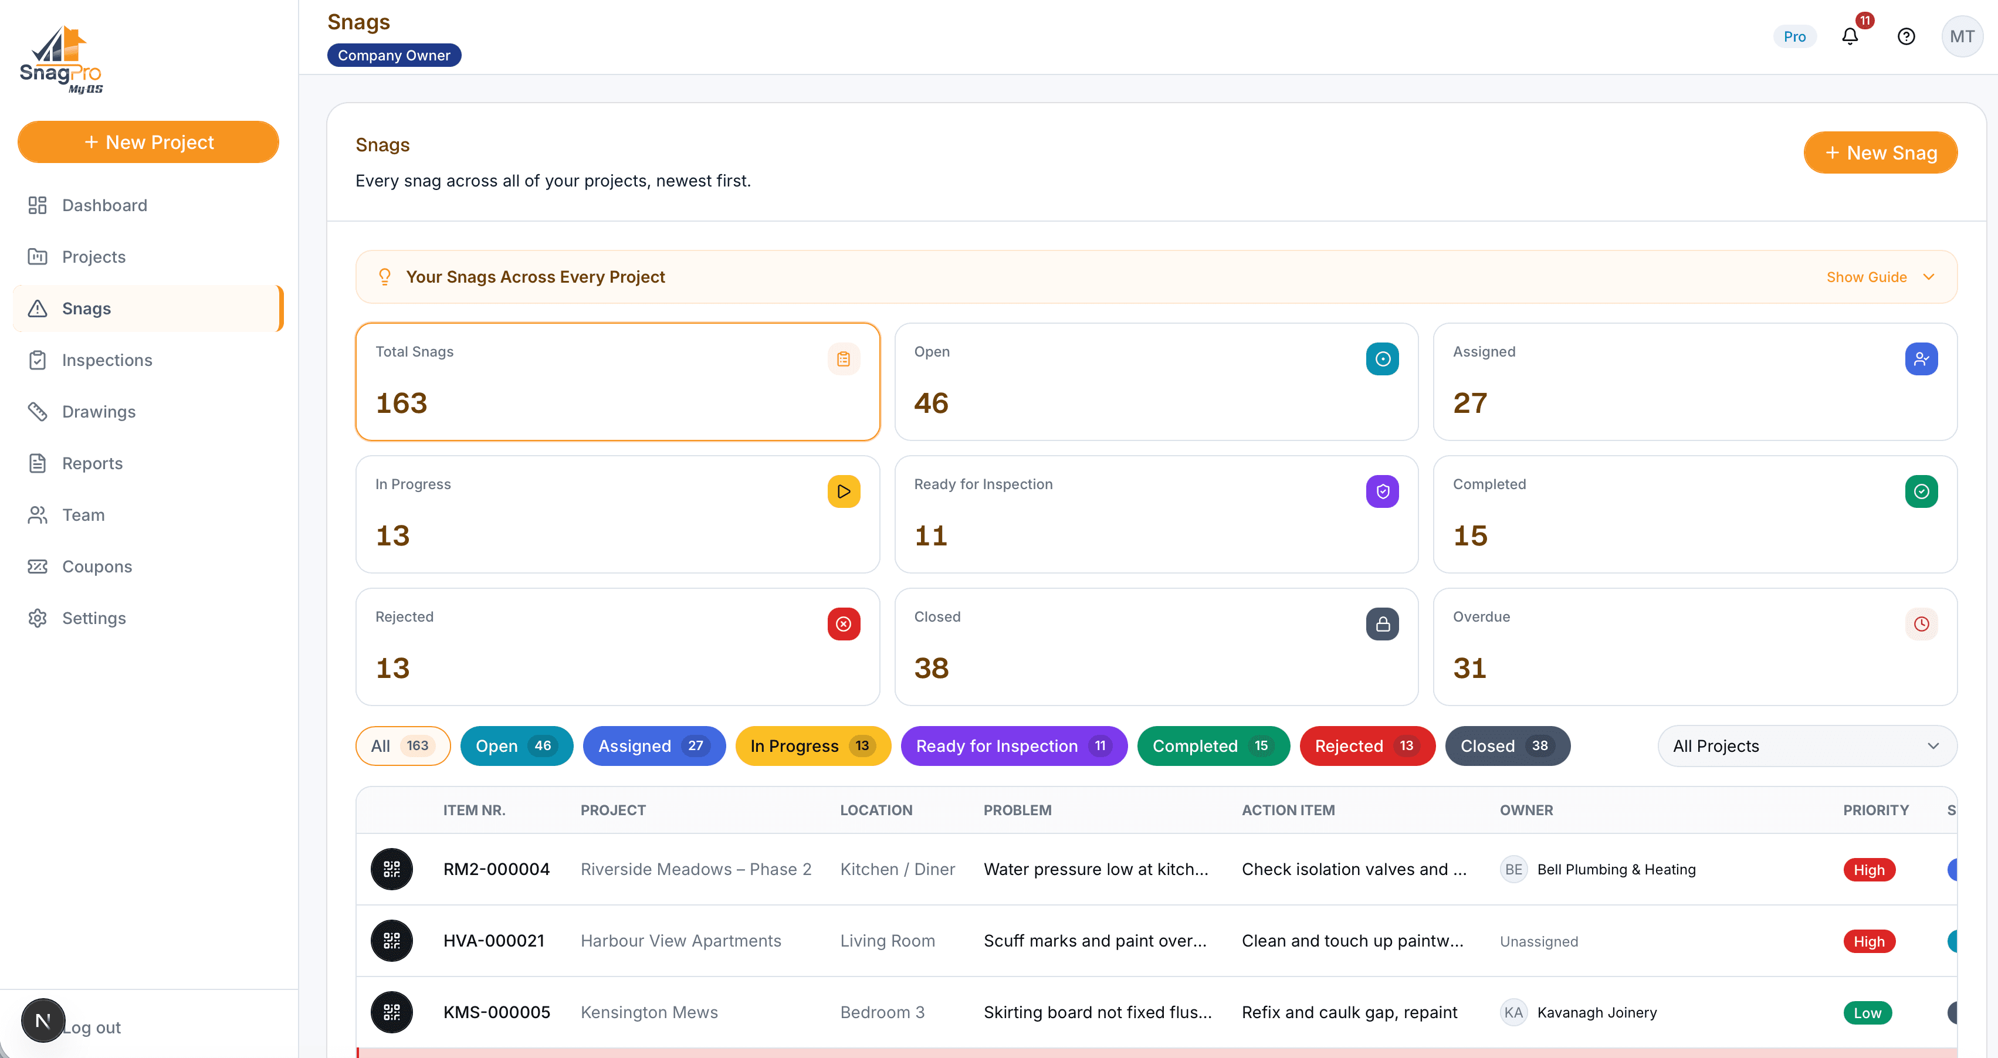Click the QR code icon for KMS-000005
Image resolution: width=1998 pixels, height=1058 pixels.
[x=392, y=1012]
